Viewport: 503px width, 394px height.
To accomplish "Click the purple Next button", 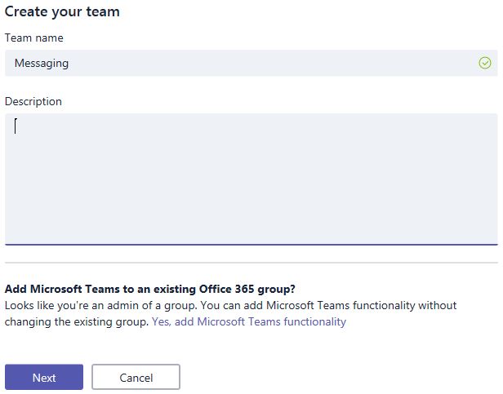I will click(x=44, y=377).
